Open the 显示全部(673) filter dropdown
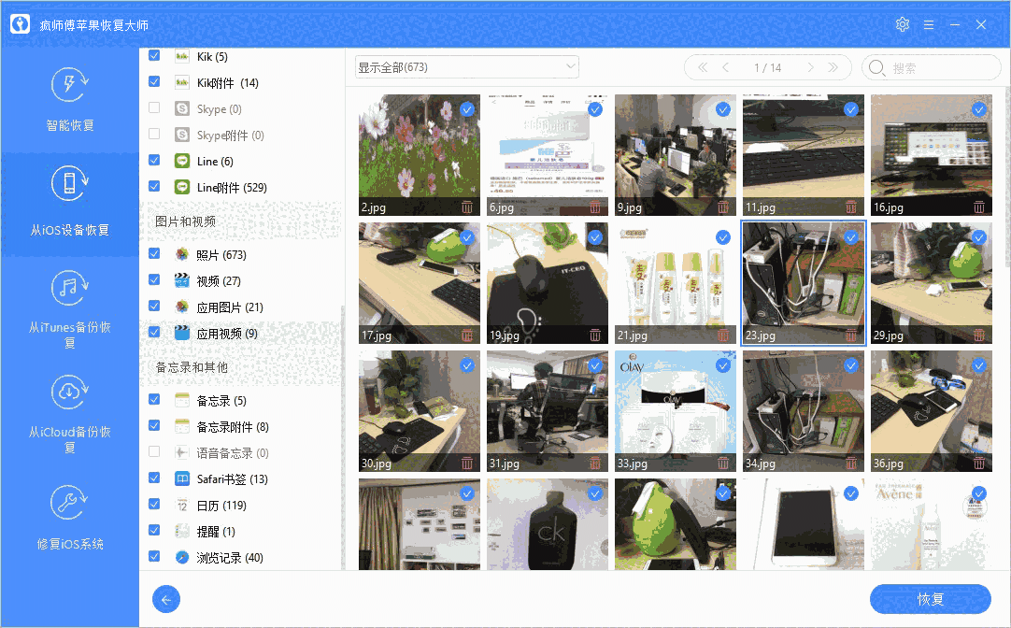The height and width of the screenshot is (628, 1011). pos(465,66)
